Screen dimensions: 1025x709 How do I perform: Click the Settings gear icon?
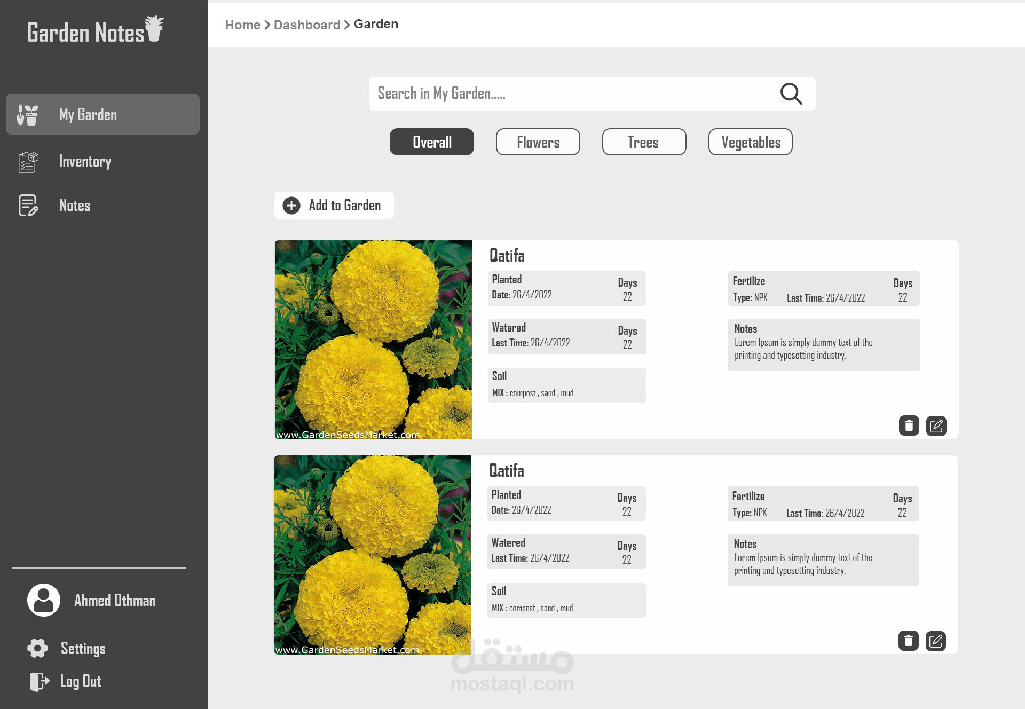tap(37, 648)
